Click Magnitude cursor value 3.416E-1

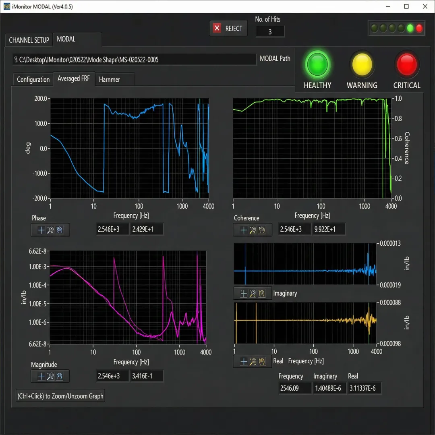pyautogui.click(x=147, y=376)
